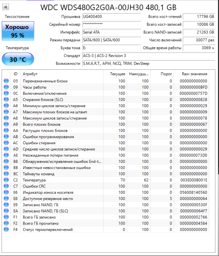Click the Возможности field listing S.M.A.R.T.
219x256 pixels.
coord(149,64)
